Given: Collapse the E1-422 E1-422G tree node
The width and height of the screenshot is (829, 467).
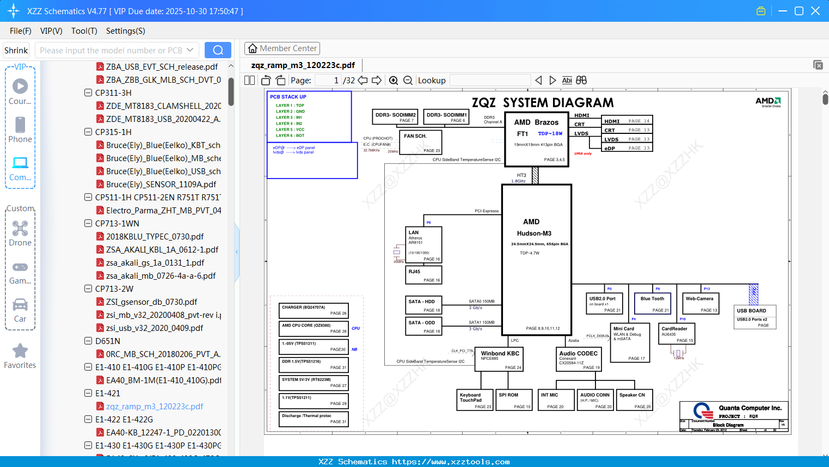Looking at the screenshot, I should click(88, 419).
